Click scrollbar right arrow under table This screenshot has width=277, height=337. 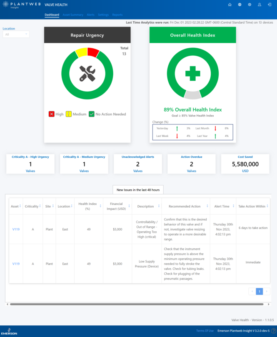click(x=269, y=304)
